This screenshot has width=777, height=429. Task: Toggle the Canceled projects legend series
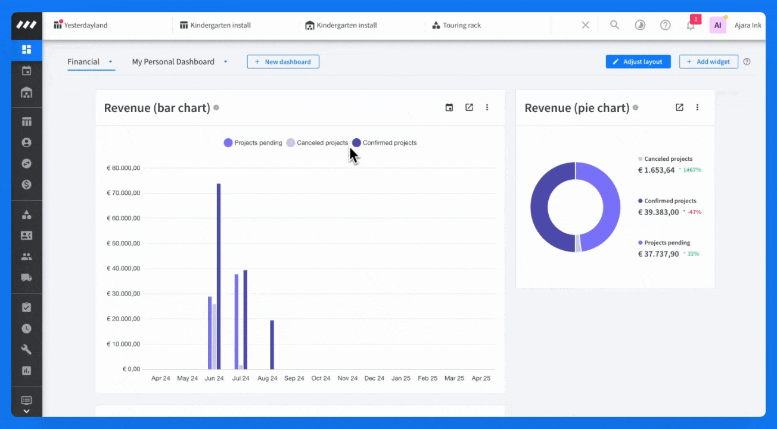click(317, 142)
